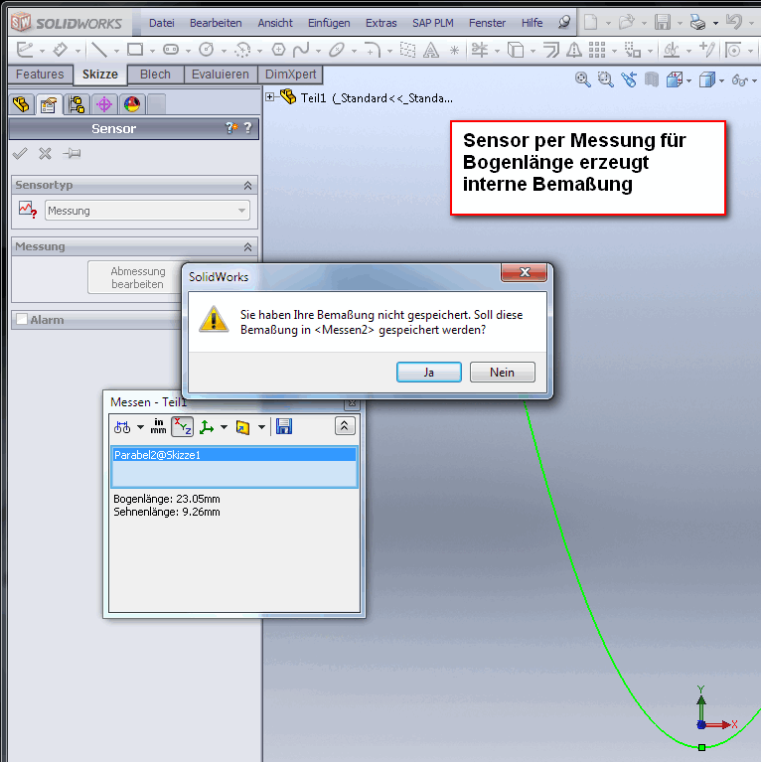Click the Abmessung bearbeiten button
Screen dimensions: 761x762
pos(137,277)
